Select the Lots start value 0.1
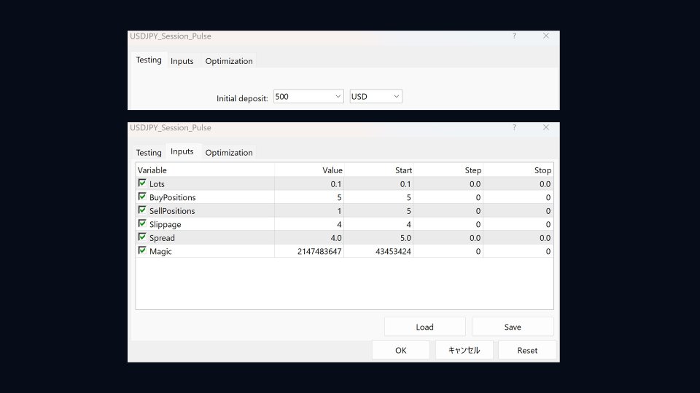The width and height of the screenshot is (700, 393). coord(378,183)
